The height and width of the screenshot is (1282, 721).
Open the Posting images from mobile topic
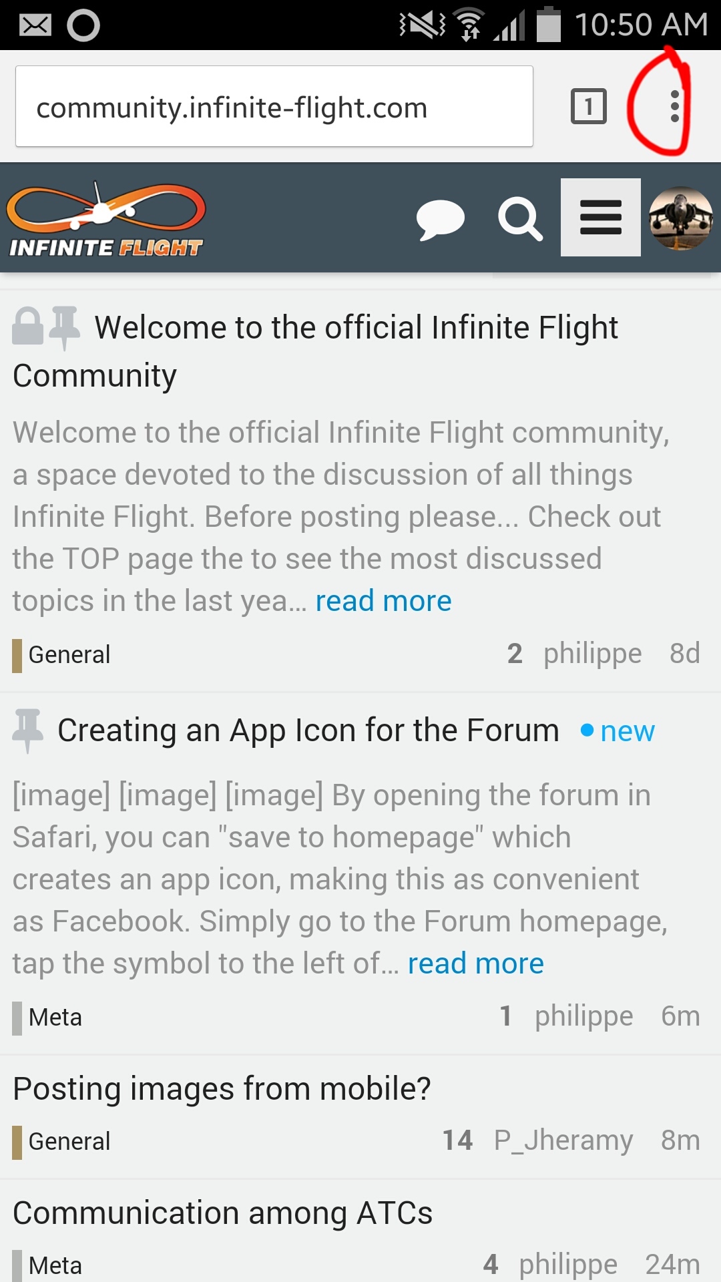222,1089
